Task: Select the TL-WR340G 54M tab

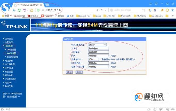Action: [28, 5]
